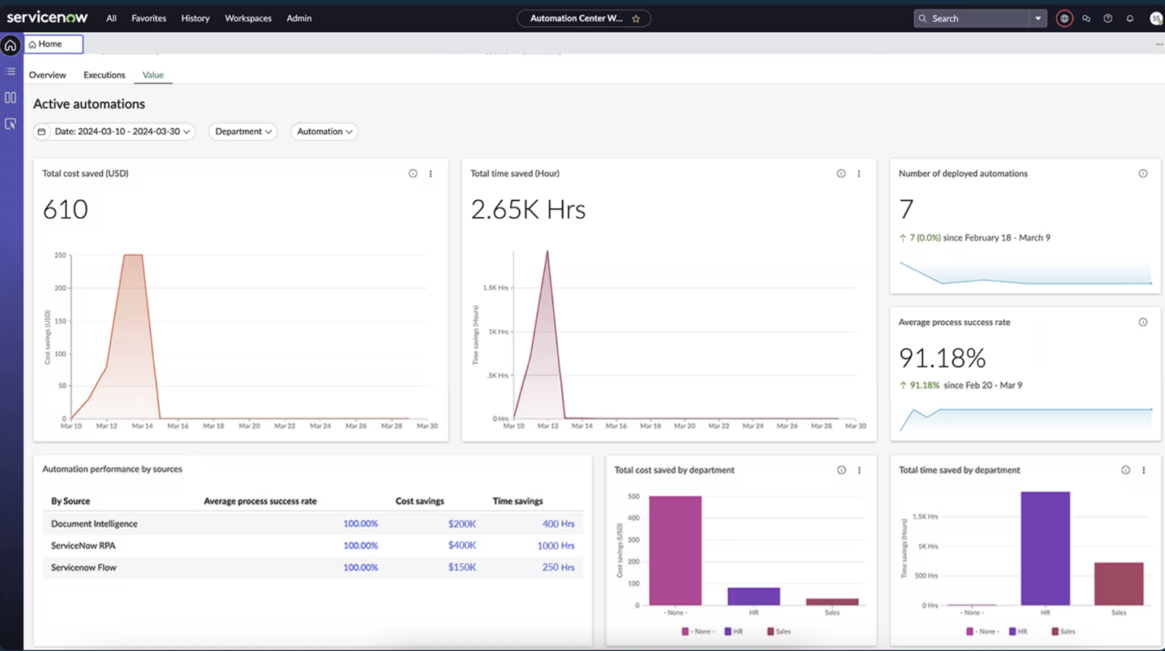Toggle the None legend swatch in cost by department
1165x651 pixels.
685,631
